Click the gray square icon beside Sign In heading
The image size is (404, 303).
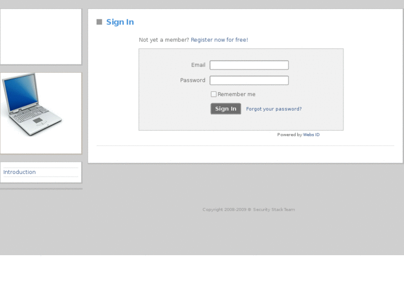99,22
